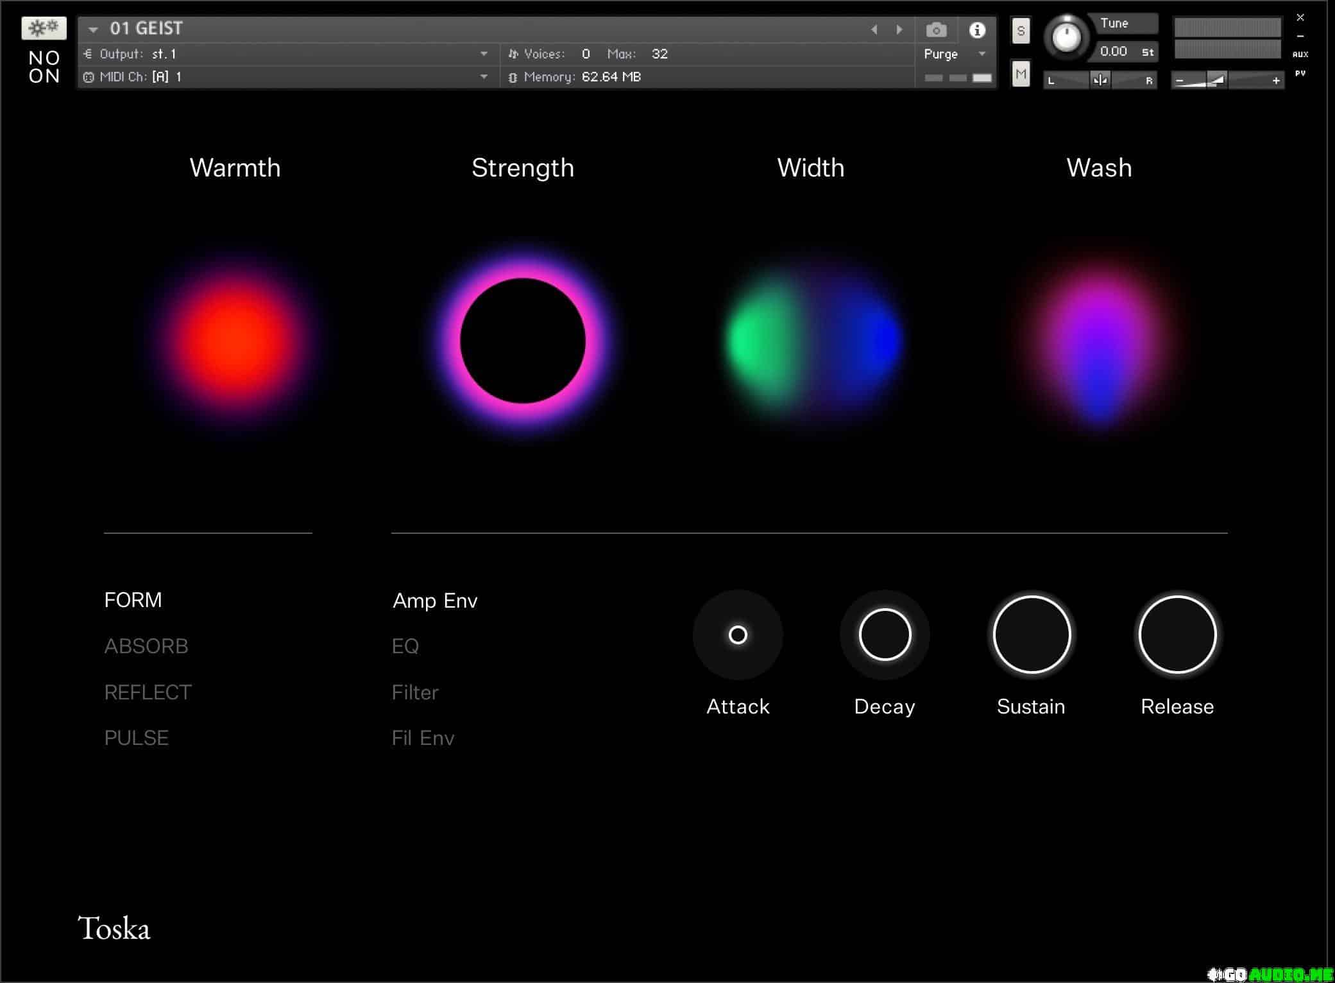Click the MIDI channel icon
This screenshot has width=1335, height=983.
[x=89, y=77]
